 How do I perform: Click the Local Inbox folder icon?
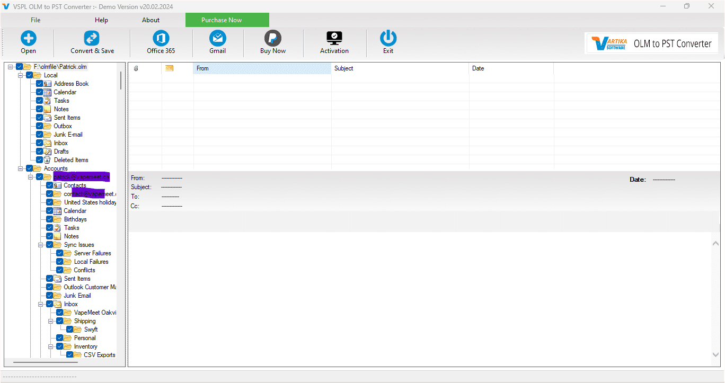point(48,143)
